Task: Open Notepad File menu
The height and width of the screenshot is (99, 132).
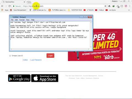Action: 12,20
